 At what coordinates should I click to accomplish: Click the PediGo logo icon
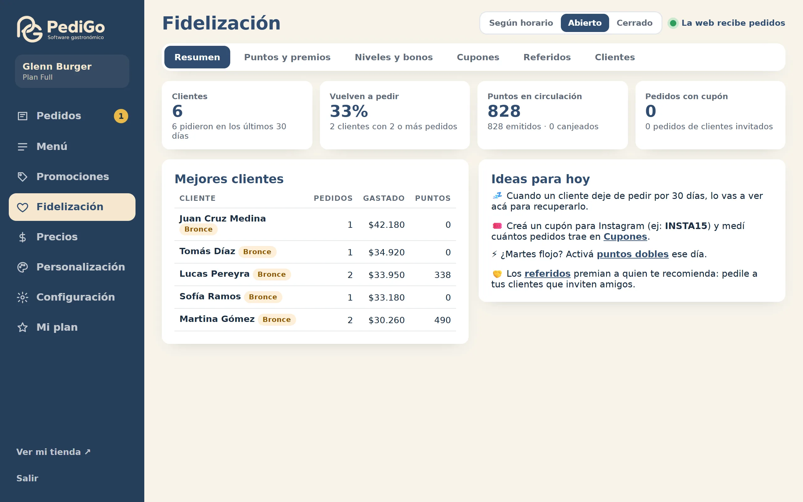pos(29,29)
